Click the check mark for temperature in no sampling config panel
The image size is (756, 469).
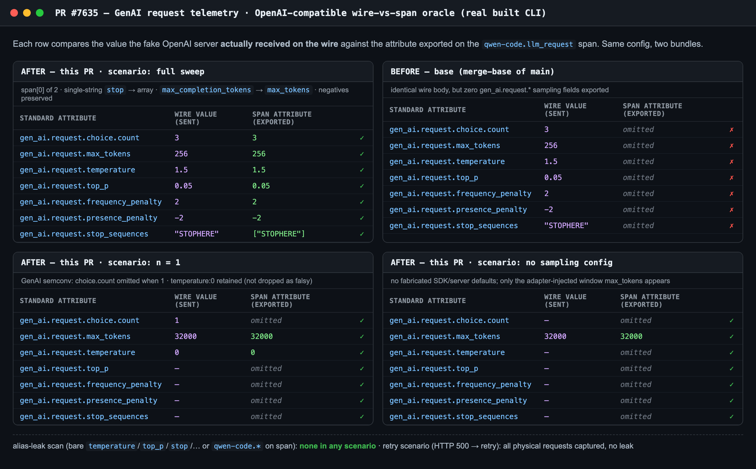(732, 353)
